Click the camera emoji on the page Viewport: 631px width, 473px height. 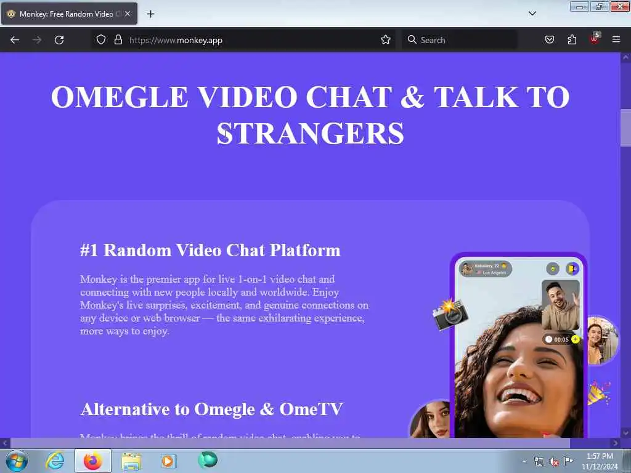point(450,315)
